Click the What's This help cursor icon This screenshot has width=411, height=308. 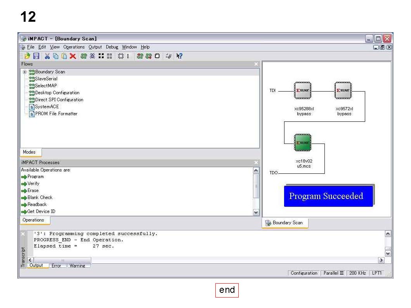(x=179, y=56)
